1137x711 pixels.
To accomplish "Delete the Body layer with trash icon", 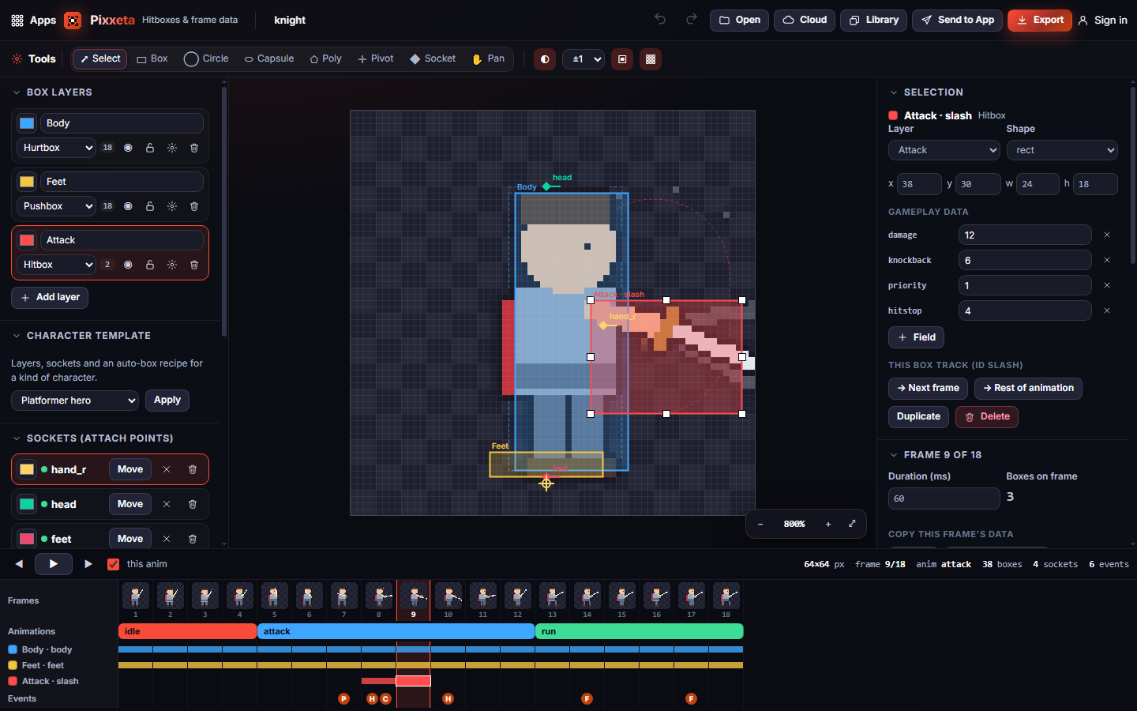I will click(x=194, y=148).
